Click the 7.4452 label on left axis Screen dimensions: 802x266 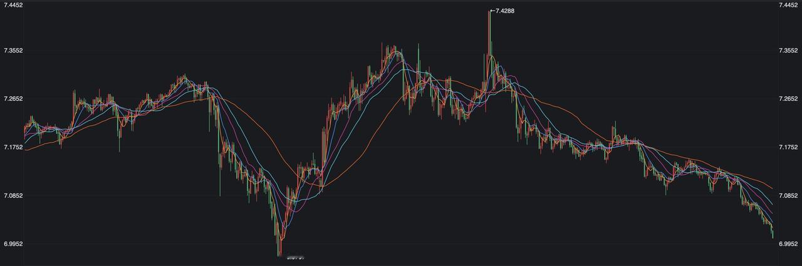(13, 5)
